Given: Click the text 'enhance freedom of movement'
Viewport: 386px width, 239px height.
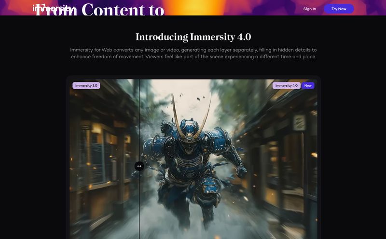Looking at the screenshot, I should click(x=108, y=56).
